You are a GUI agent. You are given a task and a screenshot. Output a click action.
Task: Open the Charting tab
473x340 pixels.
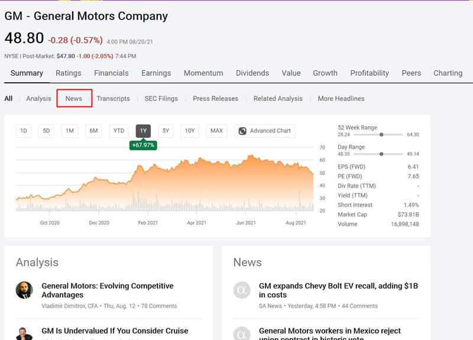[x=448, y=73]
